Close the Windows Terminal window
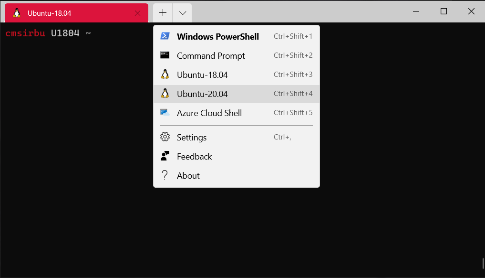The image size is (485, 278). pos(471,11)
